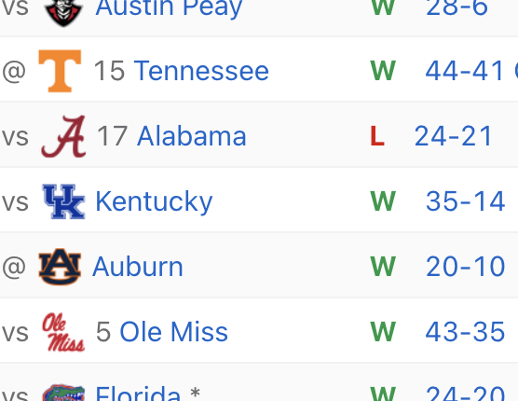The image size is (518, 401).
Task: Open the Auburn team page
Action: pyautogui.click(x=138, y=267)
